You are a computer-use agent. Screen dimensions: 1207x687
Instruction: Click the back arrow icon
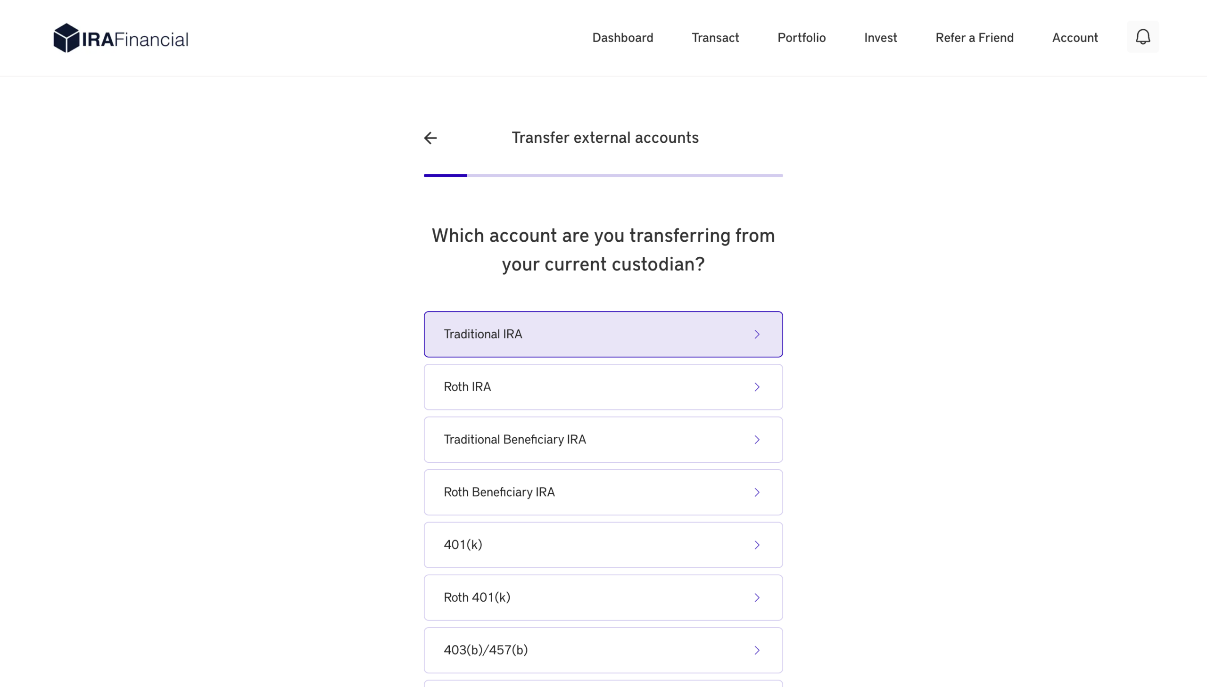430,138
